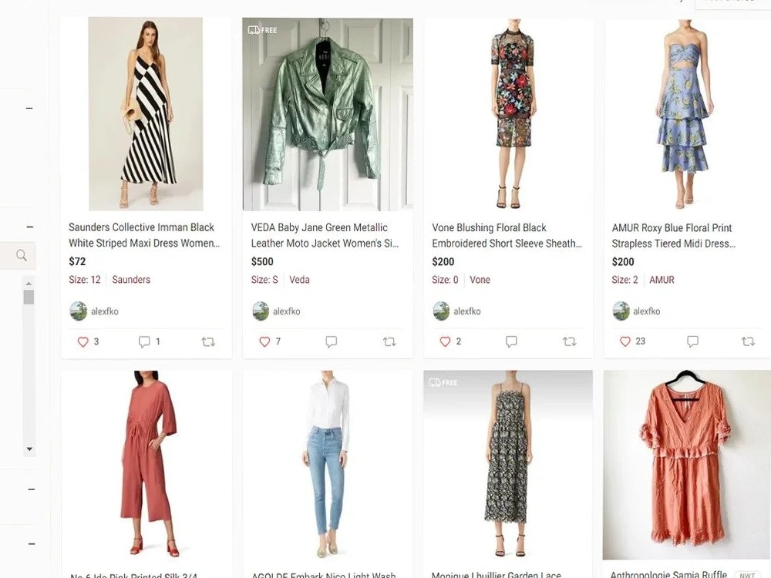Toggle like on the Vone floral sheath dress
The height and width of the screenshot is (578, 771).
coord(446,341)
